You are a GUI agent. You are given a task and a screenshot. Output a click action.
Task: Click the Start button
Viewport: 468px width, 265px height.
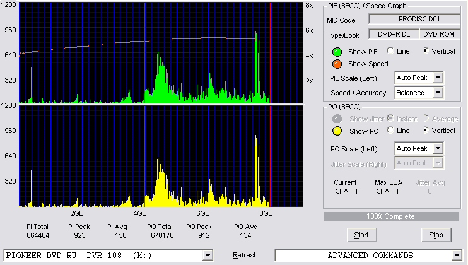[x=362, y=235]
